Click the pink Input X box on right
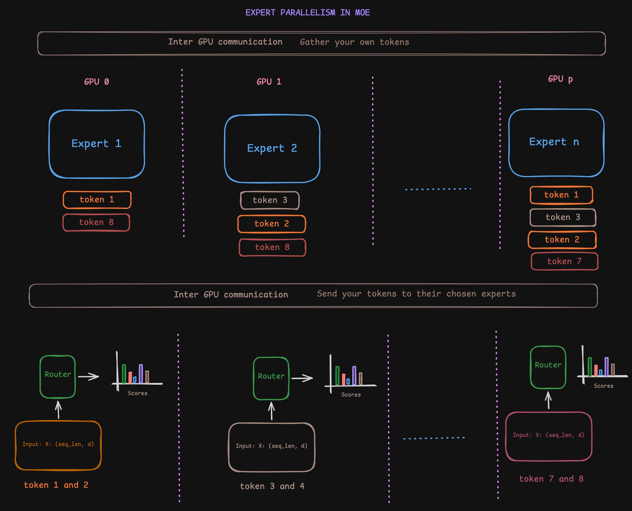Screen dimensions: 632x511 [548, 436]
